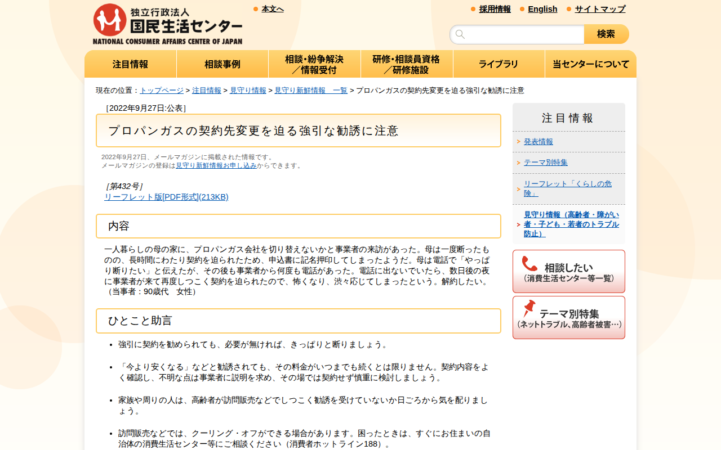The height and width of the screenshot is (450, 721).
Task: Click the red phone icon on 相談したい
Action: click(x=529, y=264)
